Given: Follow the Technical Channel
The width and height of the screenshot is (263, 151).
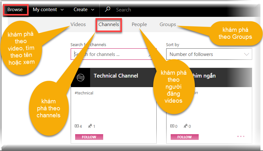Looking at the screenshot, I should point(89,137).
